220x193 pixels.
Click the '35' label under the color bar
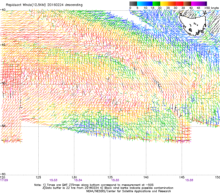click(x=183, y=8)
